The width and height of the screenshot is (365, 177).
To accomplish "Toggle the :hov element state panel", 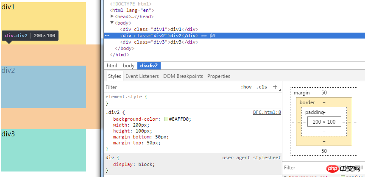I will pyautogui.click(x=246, y=87).
